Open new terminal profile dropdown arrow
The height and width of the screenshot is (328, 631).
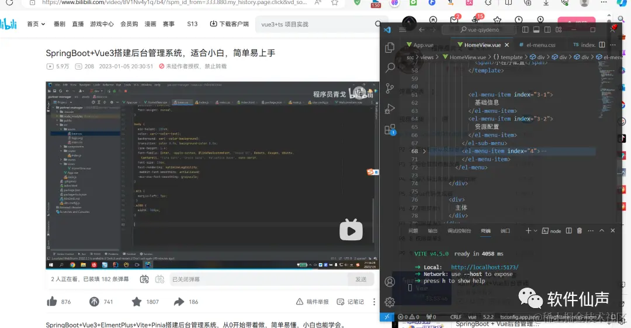click(x=535, y=231)
